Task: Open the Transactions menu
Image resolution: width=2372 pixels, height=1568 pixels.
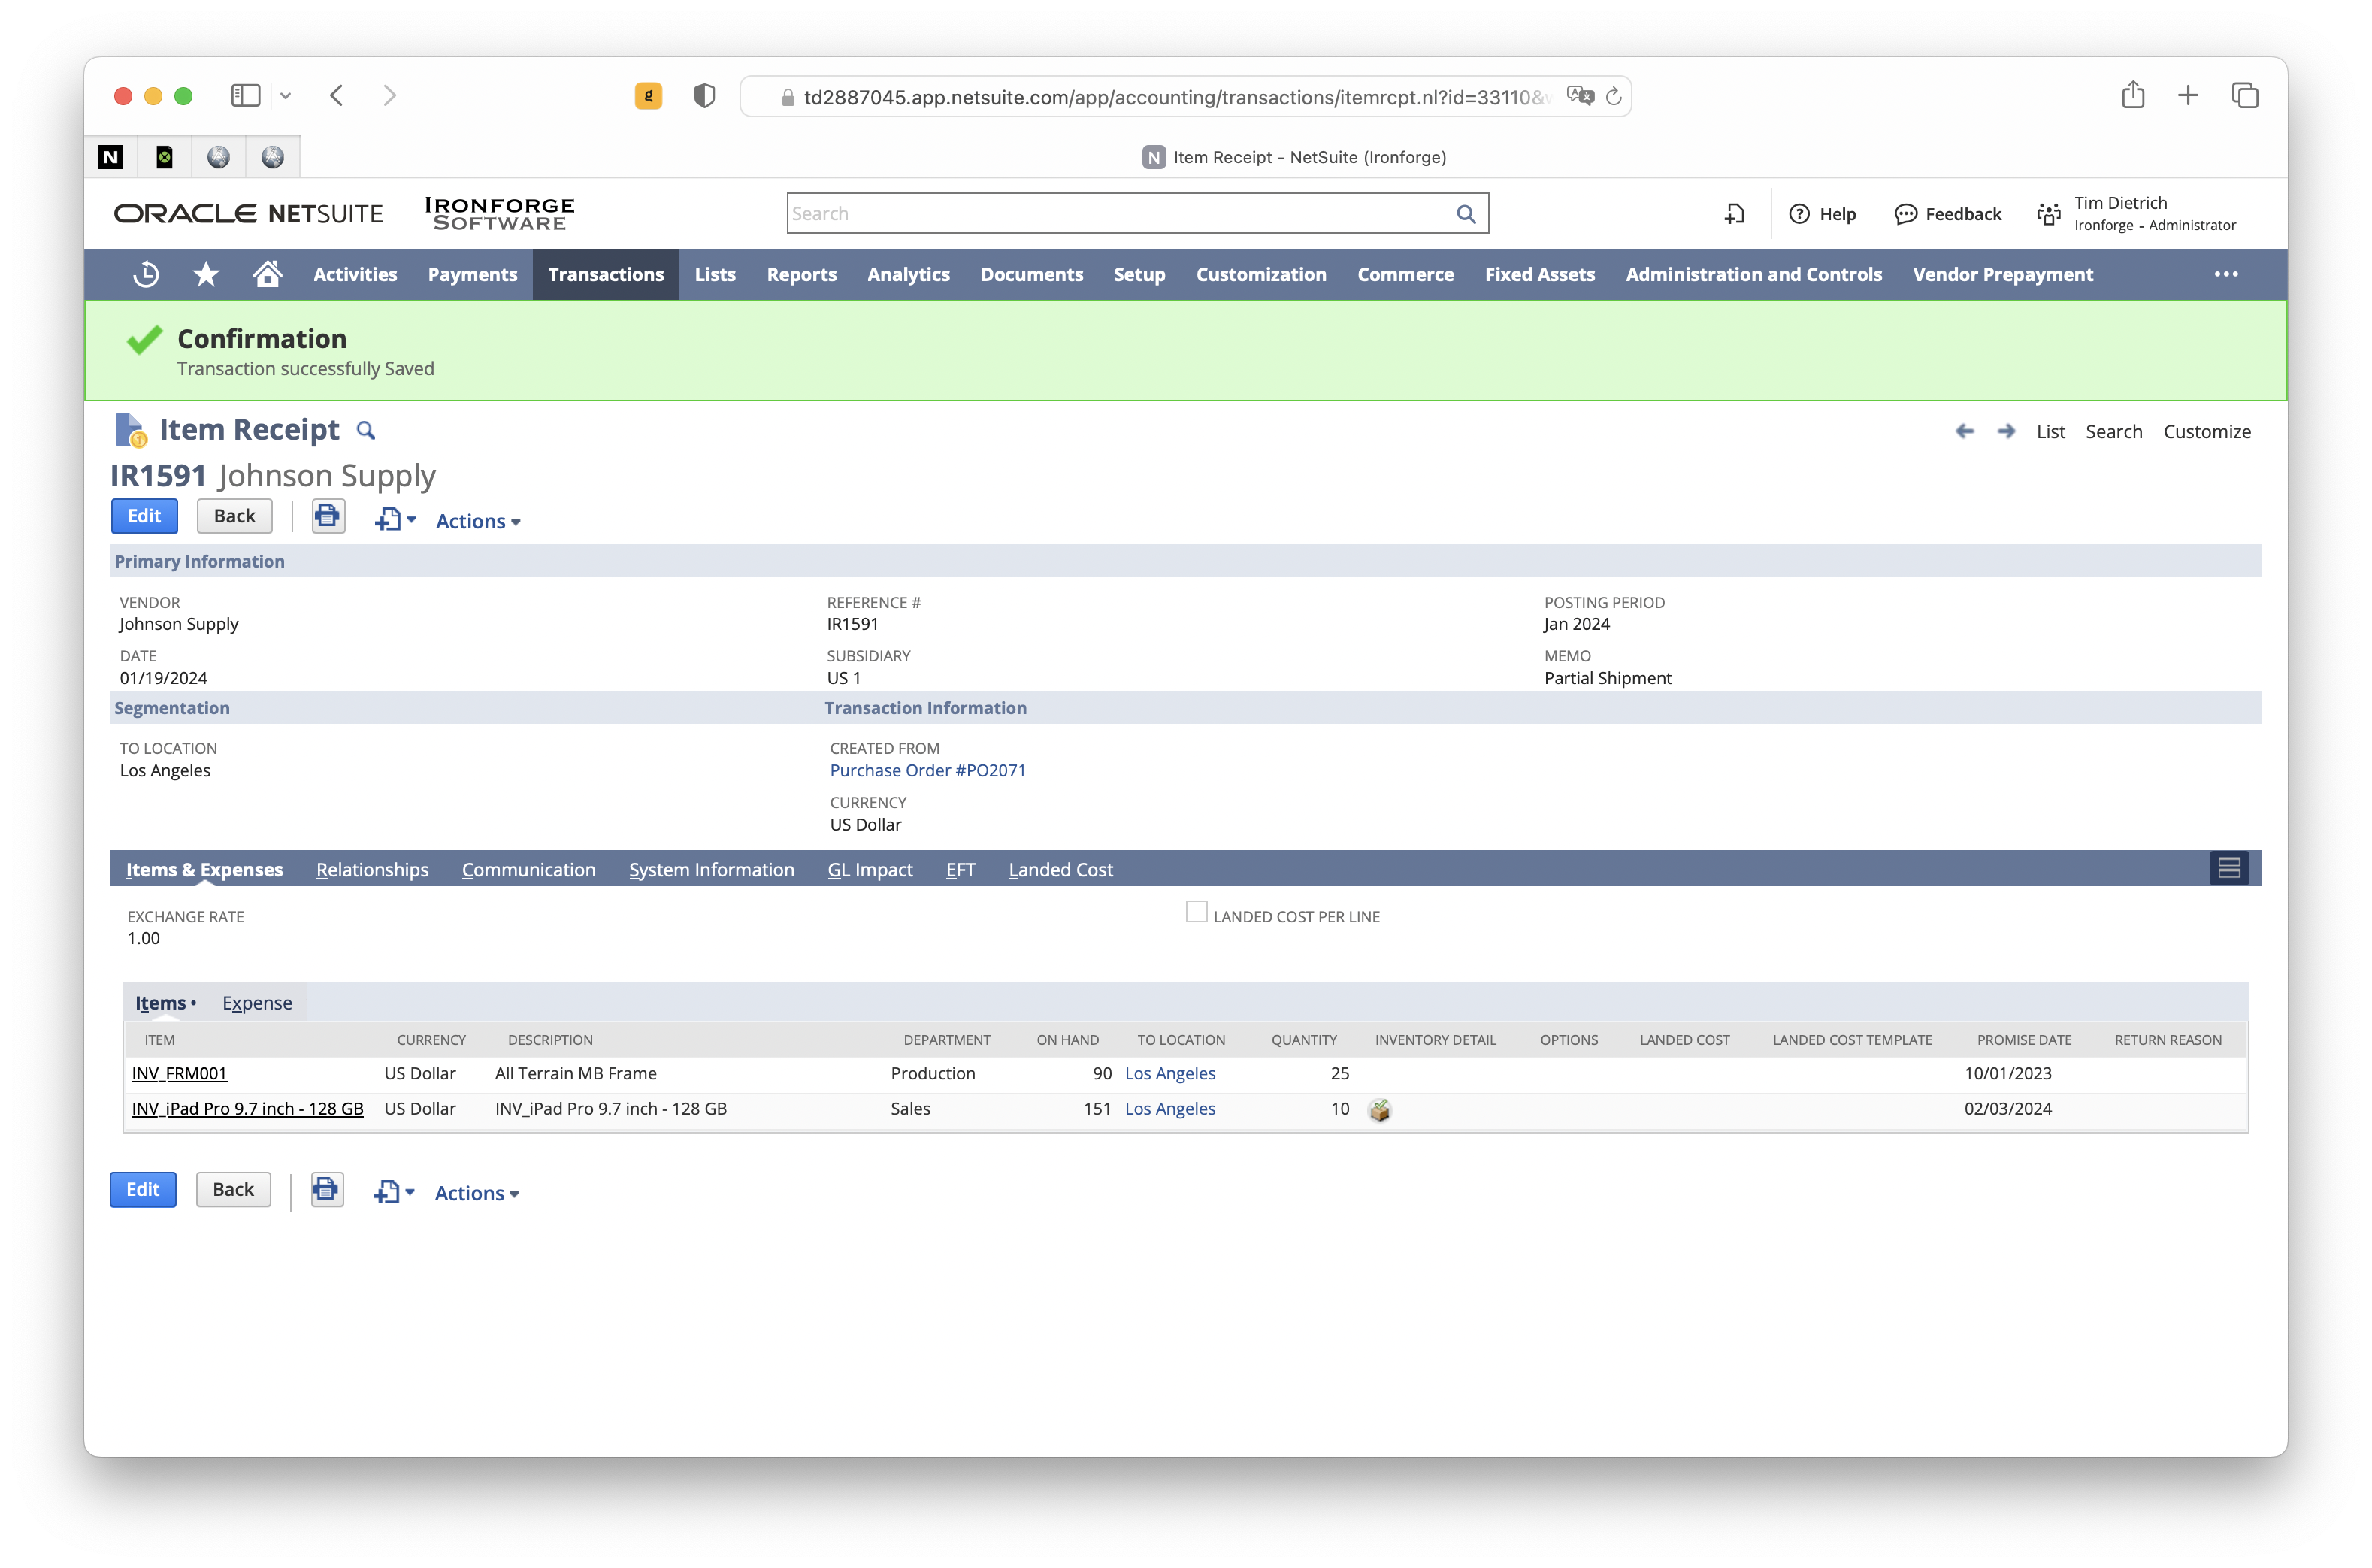Action: coord(606,274)
